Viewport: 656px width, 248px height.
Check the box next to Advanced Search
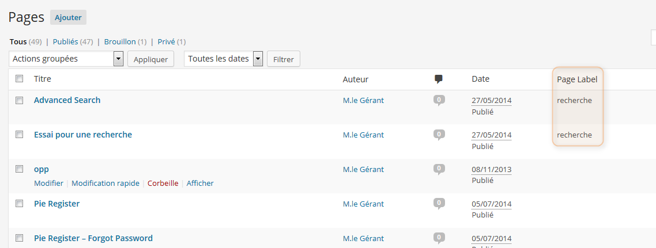coord(19,100)
